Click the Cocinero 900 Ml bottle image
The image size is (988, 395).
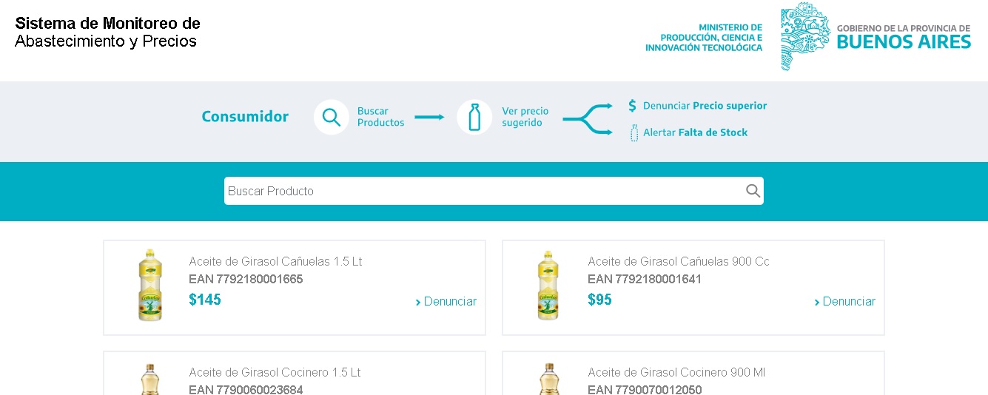548,379
